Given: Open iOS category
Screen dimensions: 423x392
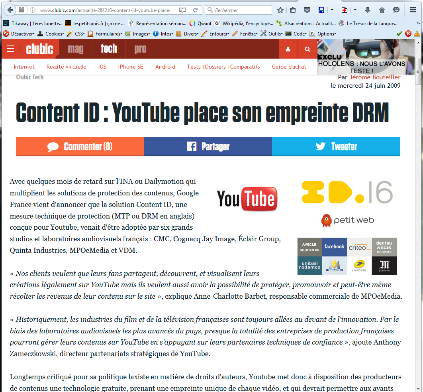Looking at the screenshot, I should point(102,67).
